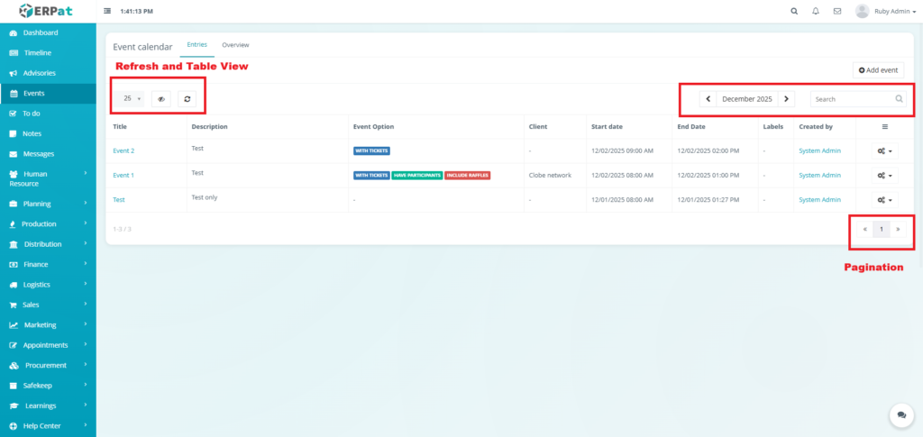
Task: Go to previous month arrow
Action: (708, 99)
